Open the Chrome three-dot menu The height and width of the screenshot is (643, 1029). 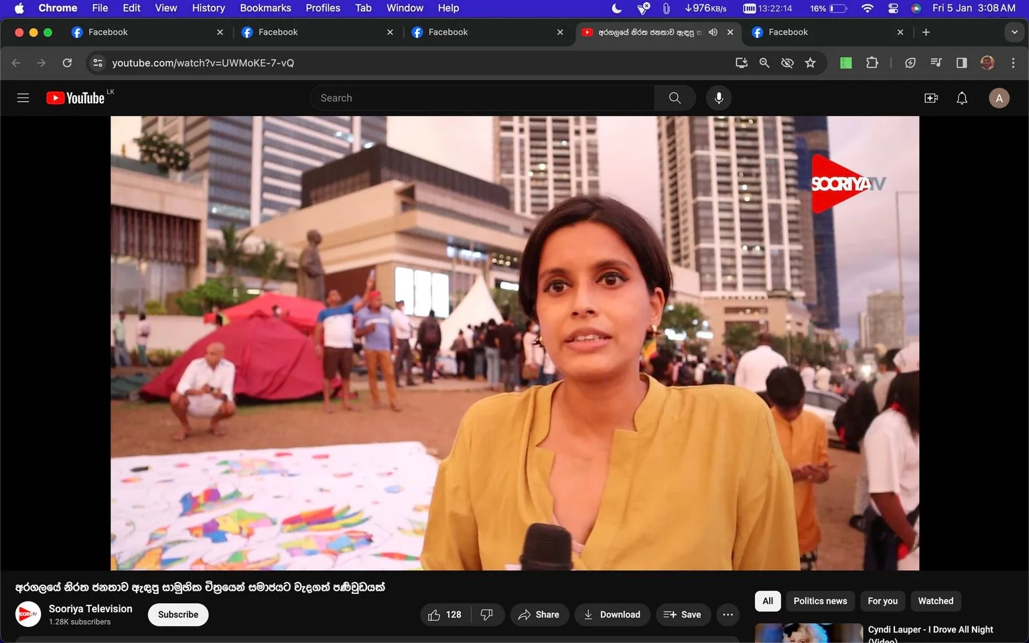pos(1013,63)
